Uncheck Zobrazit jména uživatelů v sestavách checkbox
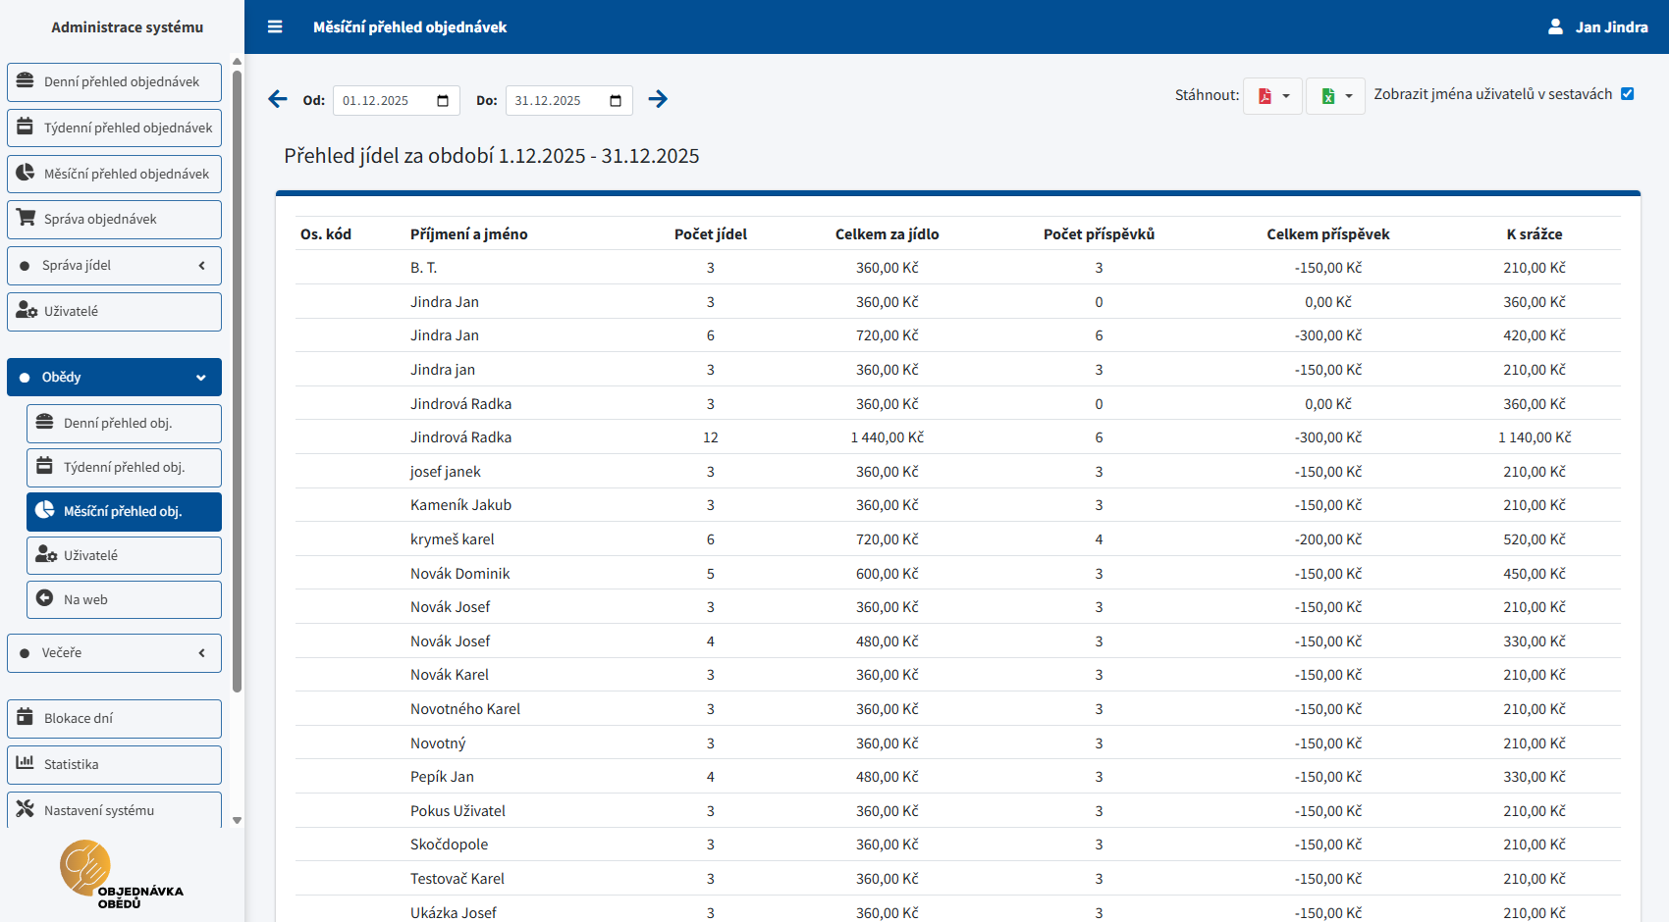 pyautogui.click(x=1627, y=94)
